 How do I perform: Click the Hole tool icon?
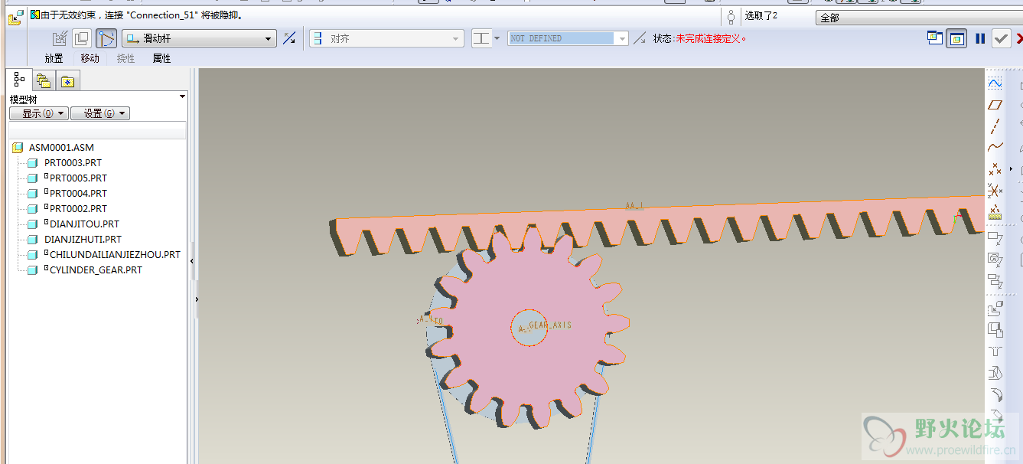995,352
